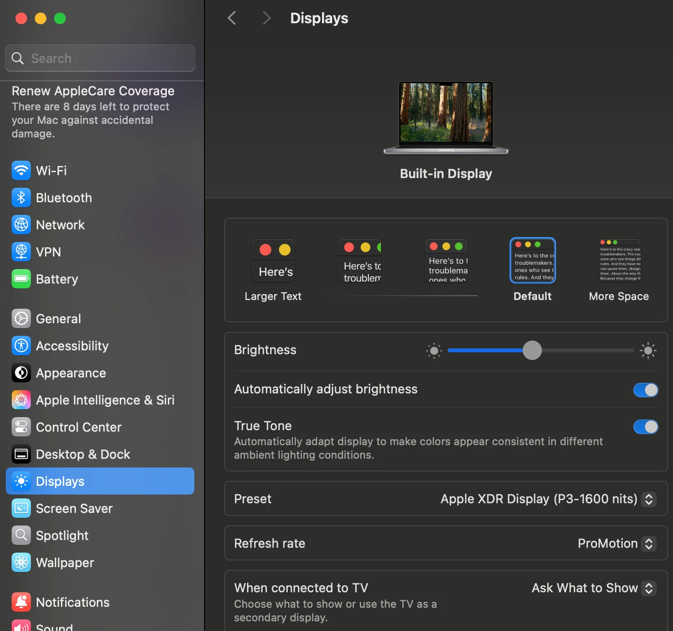Turn off the True Tone switch
The image size is (673, 631).
(646, 427)
